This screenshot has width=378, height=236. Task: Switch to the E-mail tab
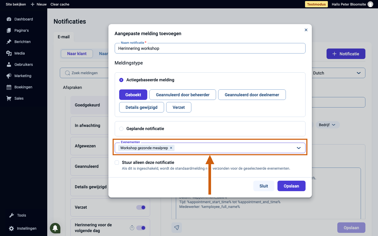click(64, 37)
